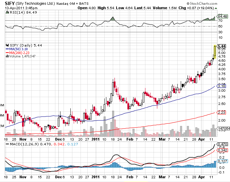Click the company name Sify Technologies Ltd.
Screen dimensions: 230x182
(x=35, y=3)
